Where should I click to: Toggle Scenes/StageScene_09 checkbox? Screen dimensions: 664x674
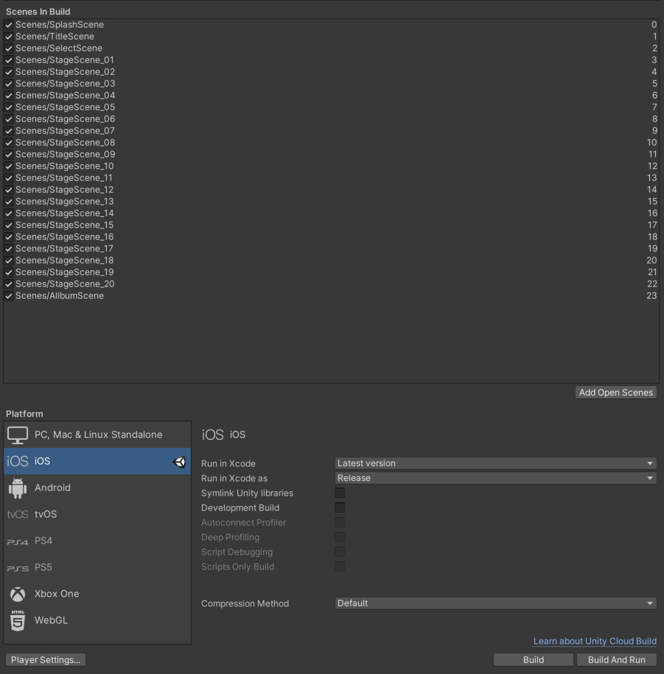8,154
